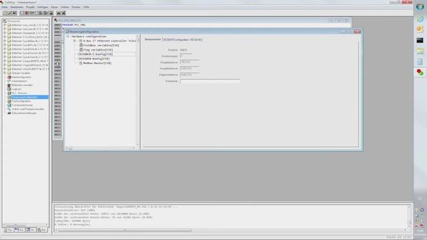This screenshot has height=240, width=427.
Task: Open Traceaufzeichnung in the resources tree
Action: click(x=22, y=105)
